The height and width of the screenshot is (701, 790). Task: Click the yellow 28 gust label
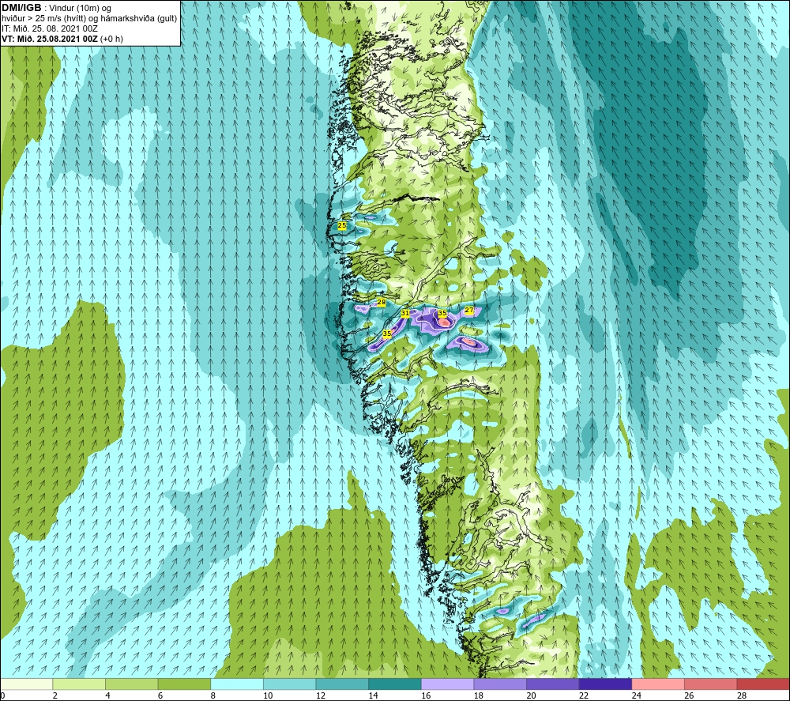[382, 303]
